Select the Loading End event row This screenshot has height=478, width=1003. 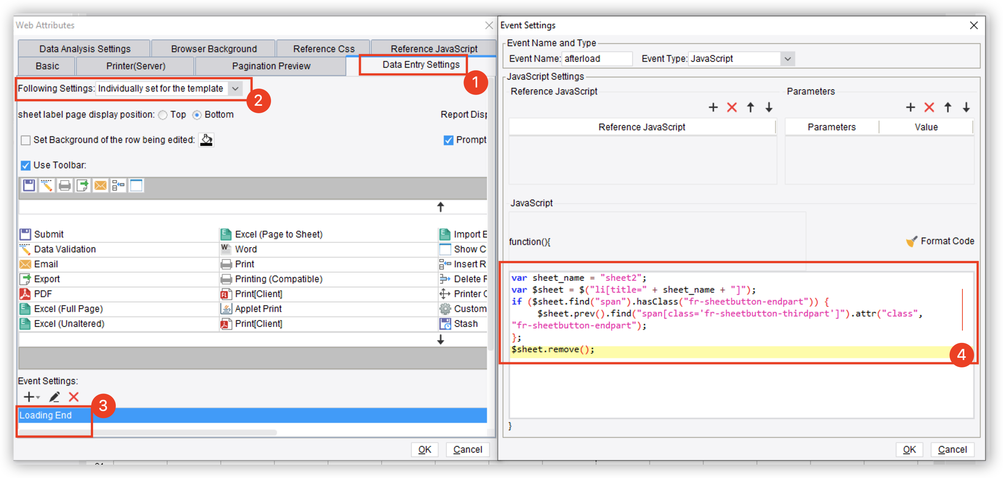[x=253, y=415]
